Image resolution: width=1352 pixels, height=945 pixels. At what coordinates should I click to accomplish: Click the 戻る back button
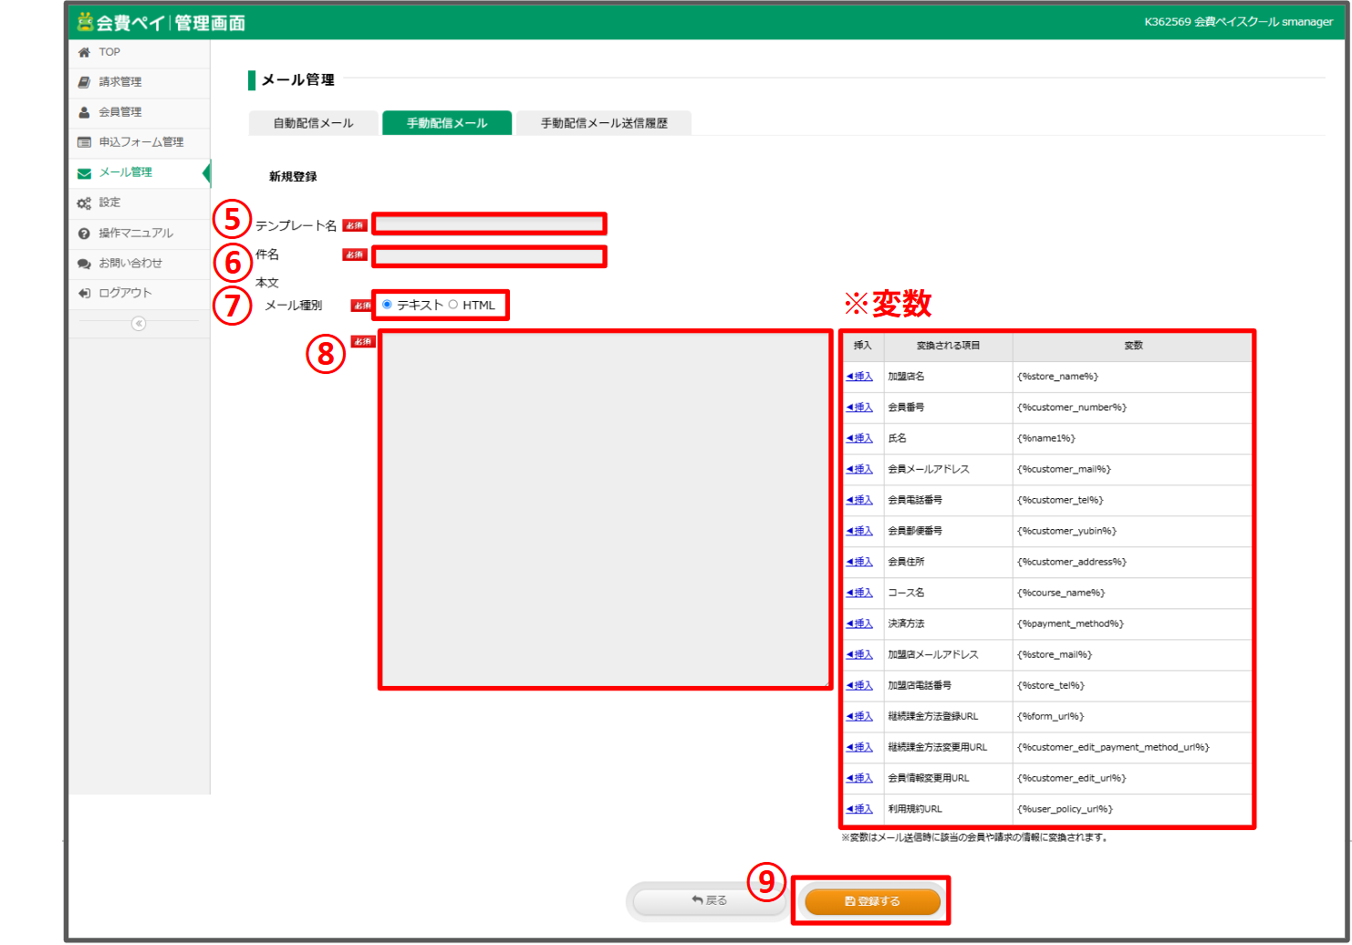point(709,901)
